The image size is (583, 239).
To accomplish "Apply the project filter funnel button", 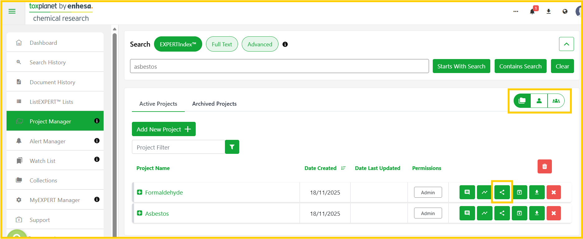I will tap(232, 147).
